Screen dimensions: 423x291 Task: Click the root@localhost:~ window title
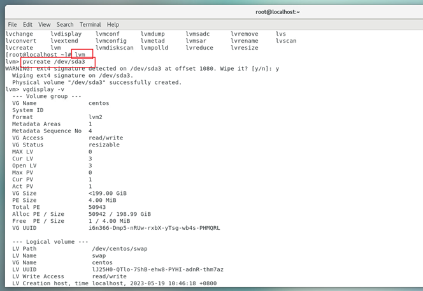tap(278, 12)
